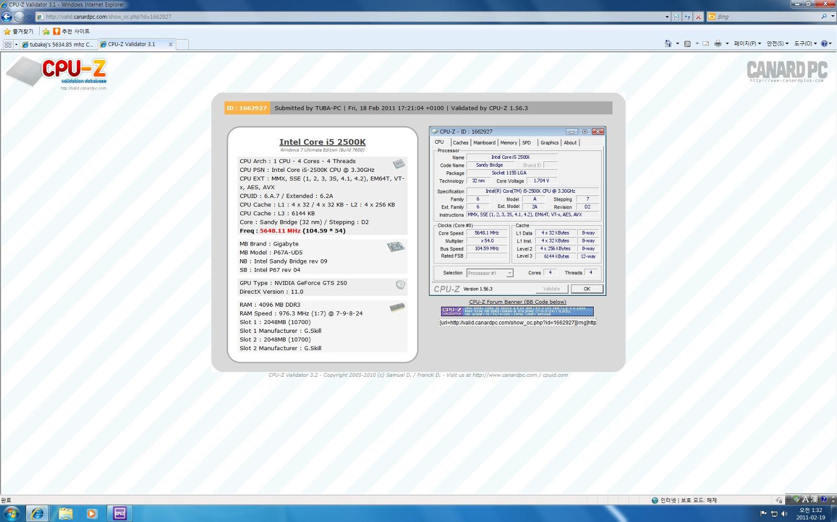837x522 pixels.
Task: Click the IME 漢 Hanja conversion icon
Action: pyautogui.click(x=814, y=499)
